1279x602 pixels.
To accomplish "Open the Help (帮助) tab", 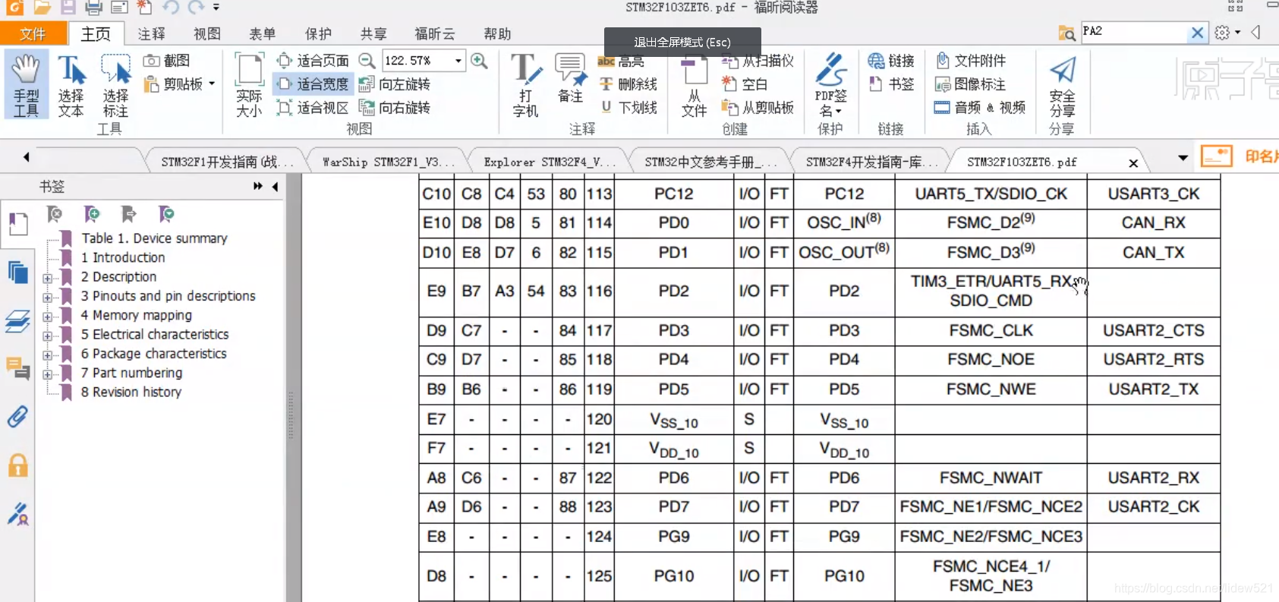I will 497,33.
